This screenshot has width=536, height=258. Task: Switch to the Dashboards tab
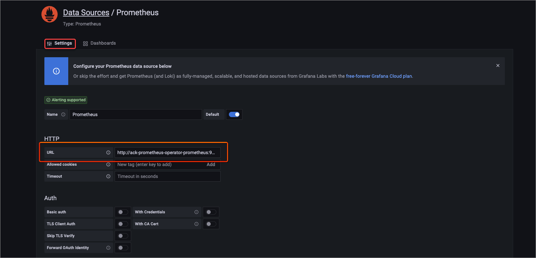click(x=99, y=43)
